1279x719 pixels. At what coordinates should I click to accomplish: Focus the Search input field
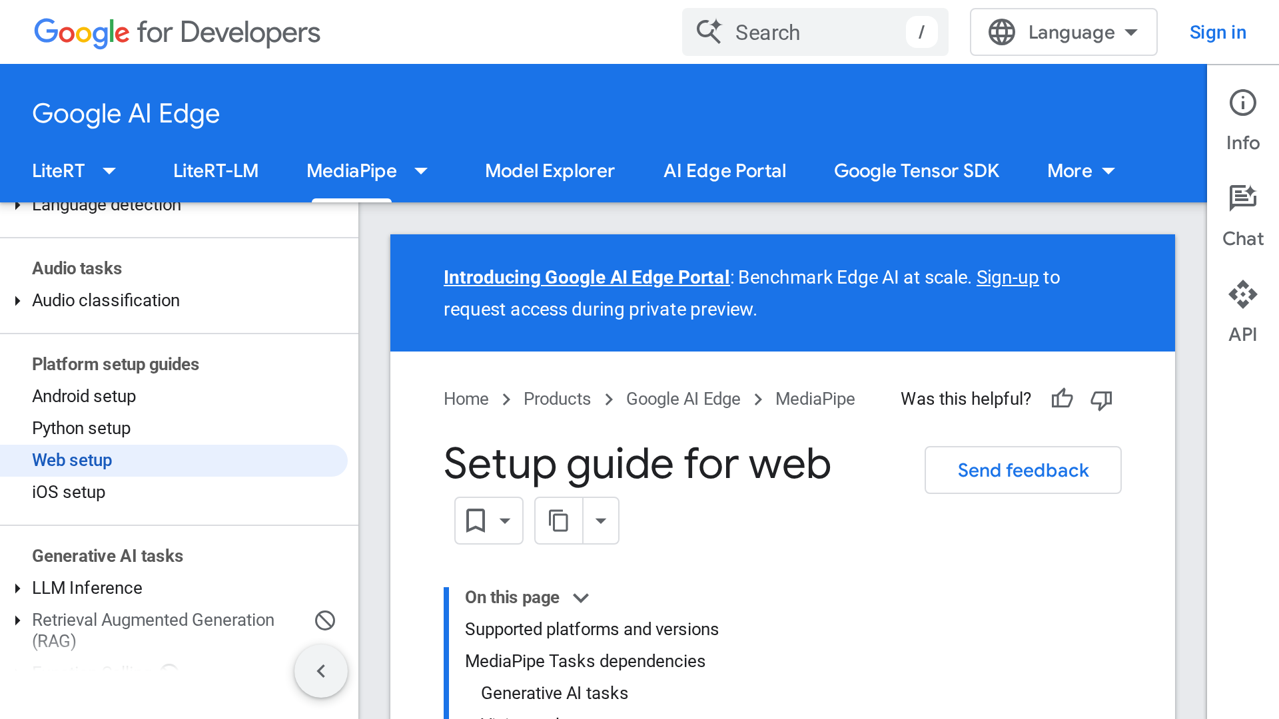coord(815,32)
